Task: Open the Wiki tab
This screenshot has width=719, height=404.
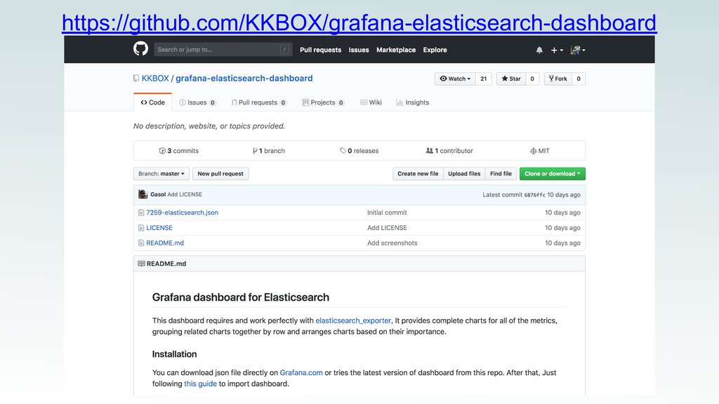Action: coord(371,102)
